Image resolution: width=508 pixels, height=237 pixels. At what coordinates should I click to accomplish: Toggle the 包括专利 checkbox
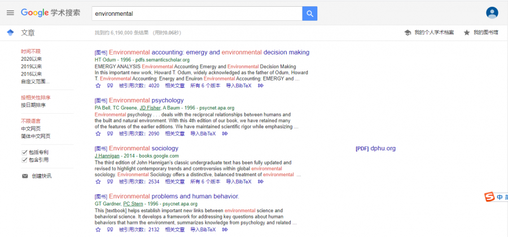(24, 153)
